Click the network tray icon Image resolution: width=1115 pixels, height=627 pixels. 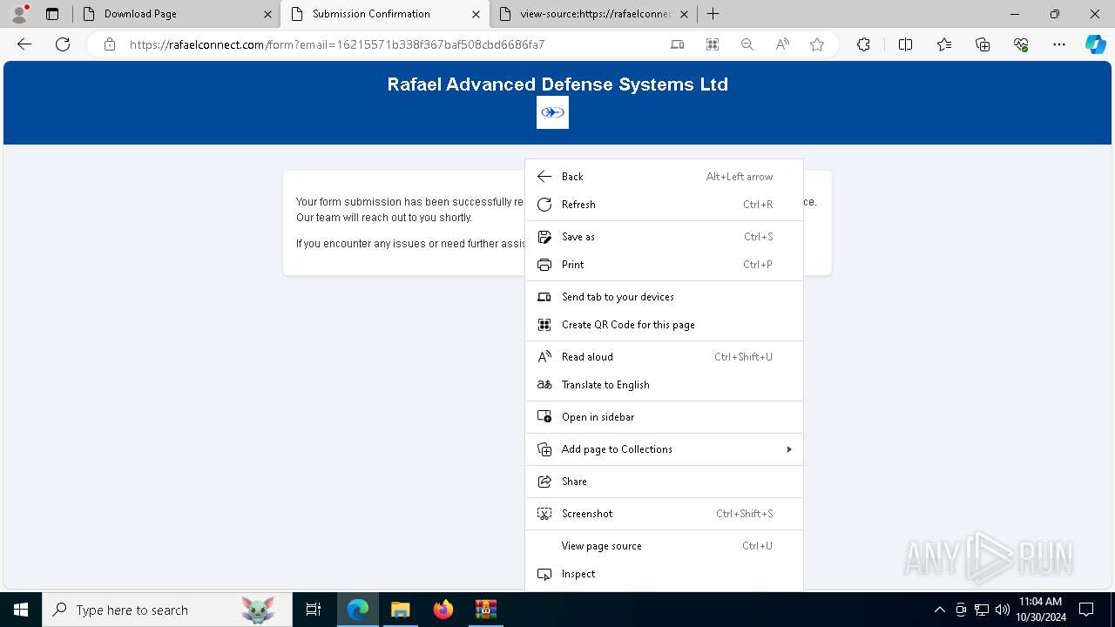[x=982, y=610]
